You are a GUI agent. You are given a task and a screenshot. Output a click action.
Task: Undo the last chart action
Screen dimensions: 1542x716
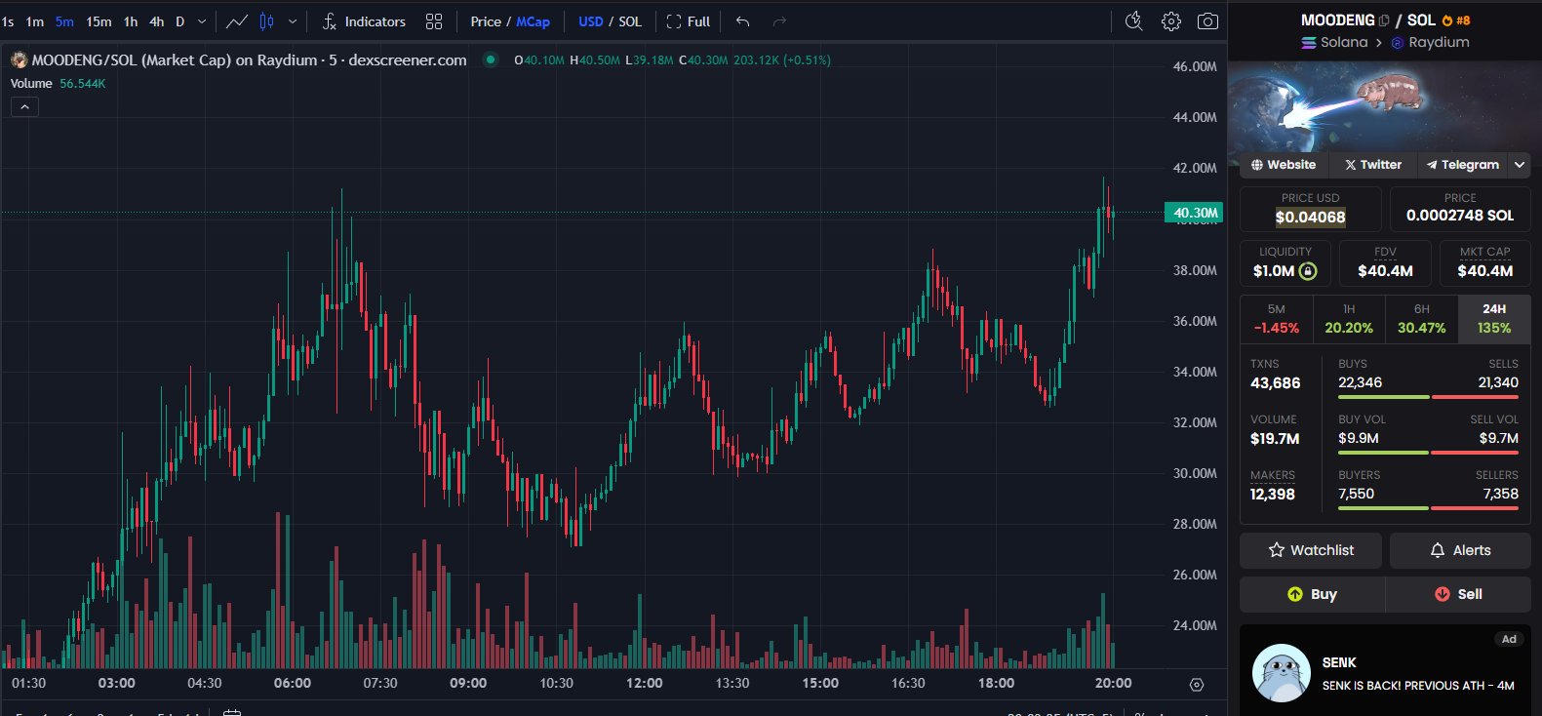point(743,21)
